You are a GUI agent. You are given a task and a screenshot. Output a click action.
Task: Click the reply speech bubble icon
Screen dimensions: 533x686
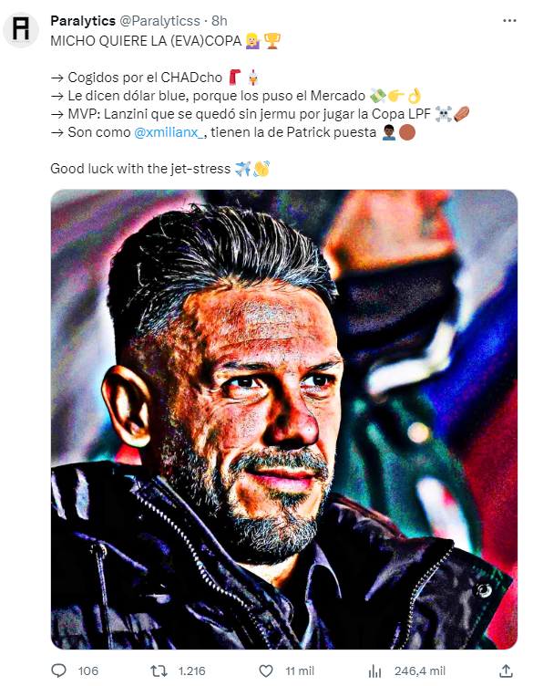58,670
